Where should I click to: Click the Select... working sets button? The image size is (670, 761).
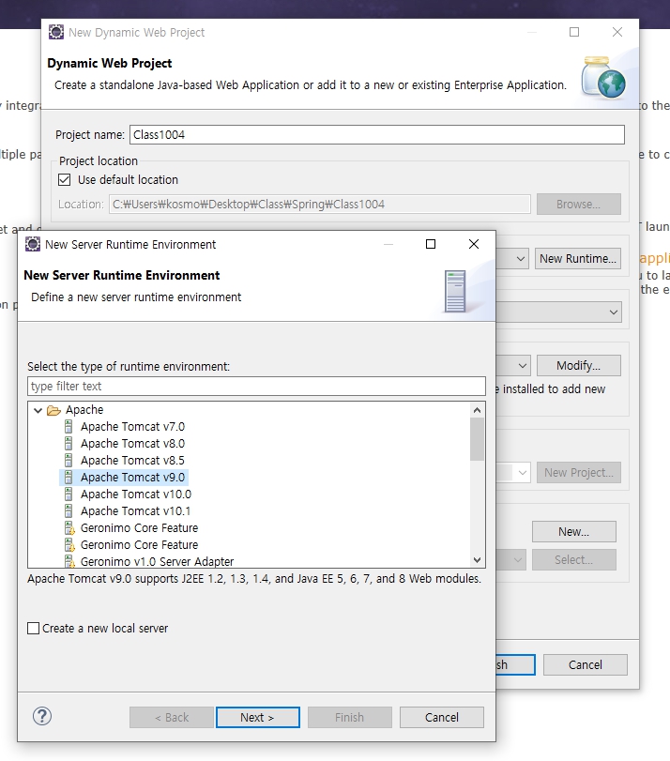point(574,560)
